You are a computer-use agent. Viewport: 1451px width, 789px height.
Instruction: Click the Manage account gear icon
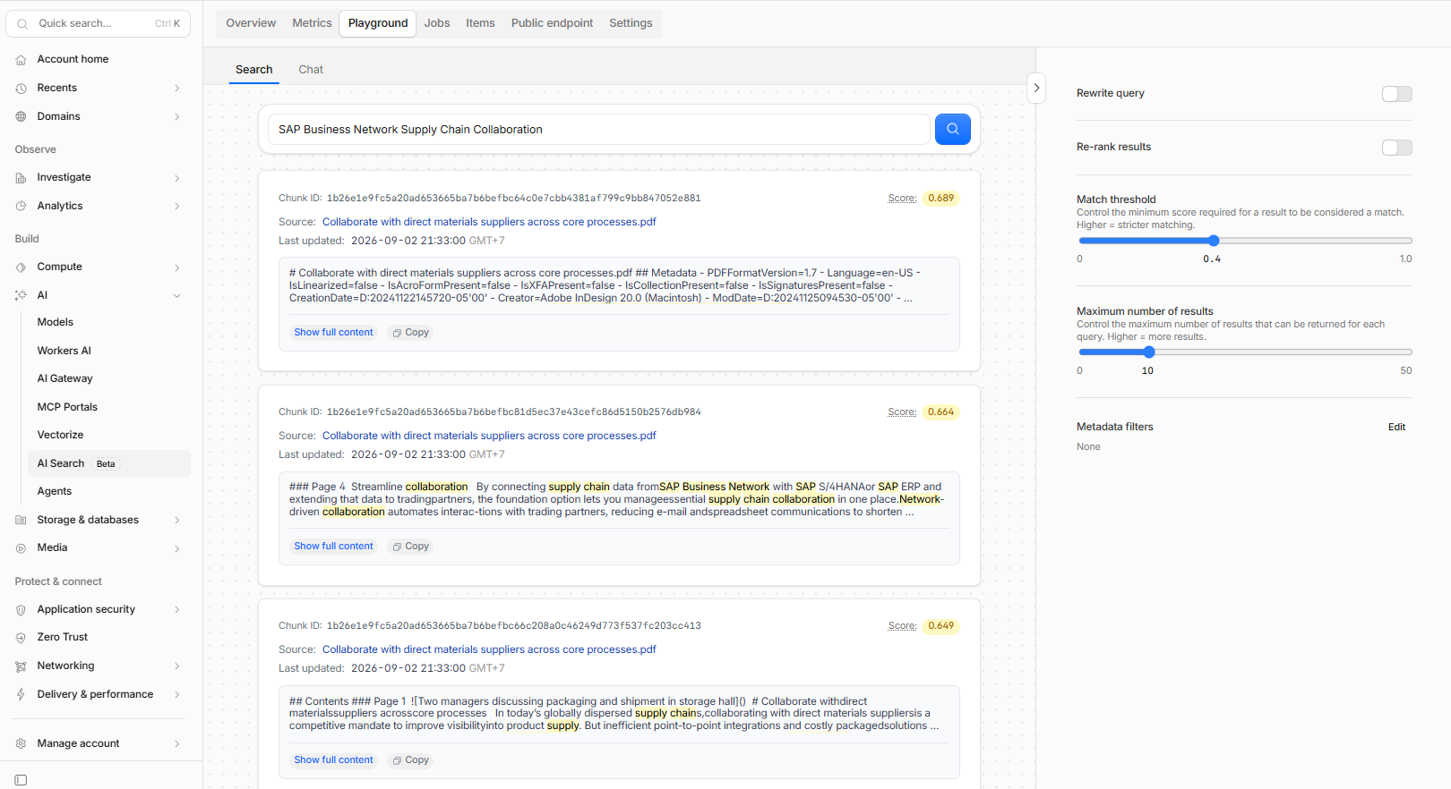pyautogui.click(x=21, y=743)
